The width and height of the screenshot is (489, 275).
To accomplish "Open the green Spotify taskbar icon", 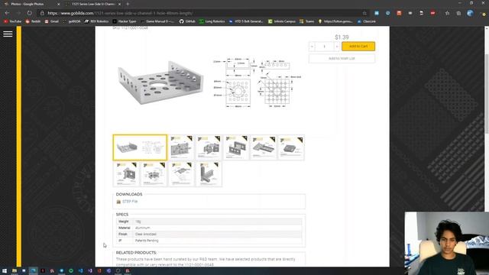I will pyautogui.click(x=71, y=271).
